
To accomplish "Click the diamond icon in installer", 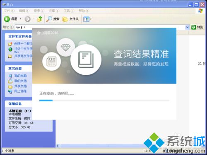I will coord(65,48).
